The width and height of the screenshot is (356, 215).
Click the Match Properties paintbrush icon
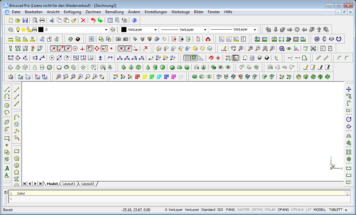(73, 20)
